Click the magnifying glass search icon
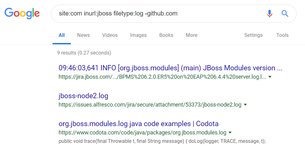 pyautogui.click(x=285, y=13)
